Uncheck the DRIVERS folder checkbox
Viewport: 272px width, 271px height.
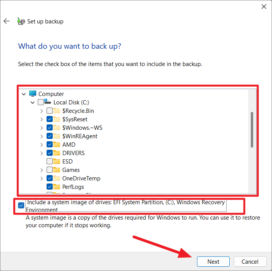(x=50, y=153)
